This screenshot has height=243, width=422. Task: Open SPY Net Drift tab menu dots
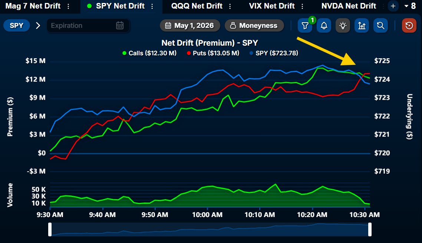coord(152,6)
